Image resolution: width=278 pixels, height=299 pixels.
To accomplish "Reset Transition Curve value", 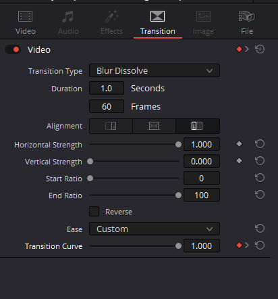I will [260, 246].
